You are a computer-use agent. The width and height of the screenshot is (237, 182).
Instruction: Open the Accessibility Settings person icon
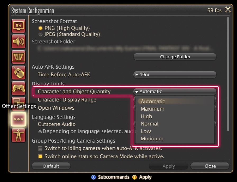pos(18,135)
